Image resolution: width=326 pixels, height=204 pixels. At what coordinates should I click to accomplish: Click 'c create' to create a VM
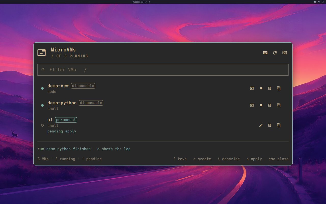202,159
